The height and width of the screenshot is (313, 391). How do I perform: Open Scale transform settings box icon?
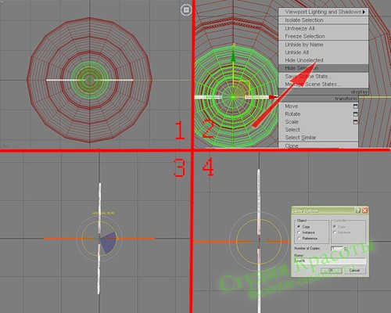point(355,122)
